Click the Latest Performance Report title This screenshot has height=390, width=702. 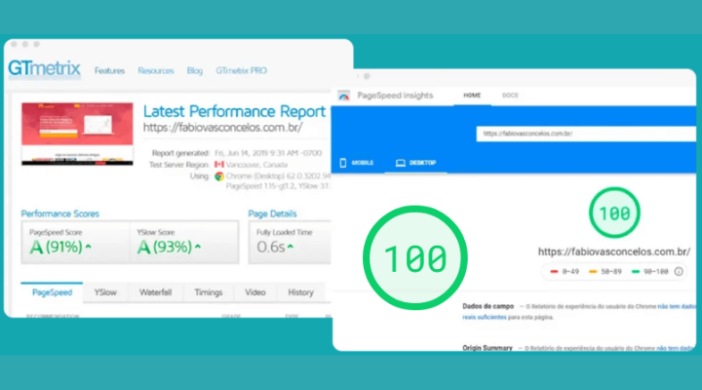point(234,111)
